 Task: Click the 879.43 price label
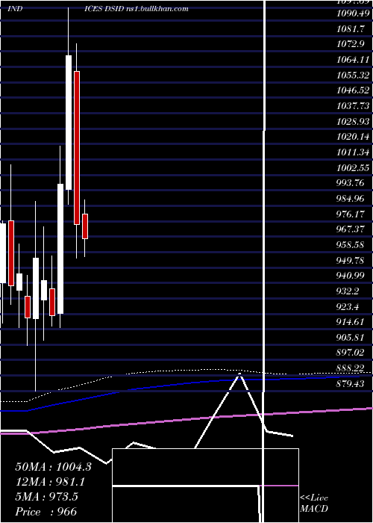[350, 383]
